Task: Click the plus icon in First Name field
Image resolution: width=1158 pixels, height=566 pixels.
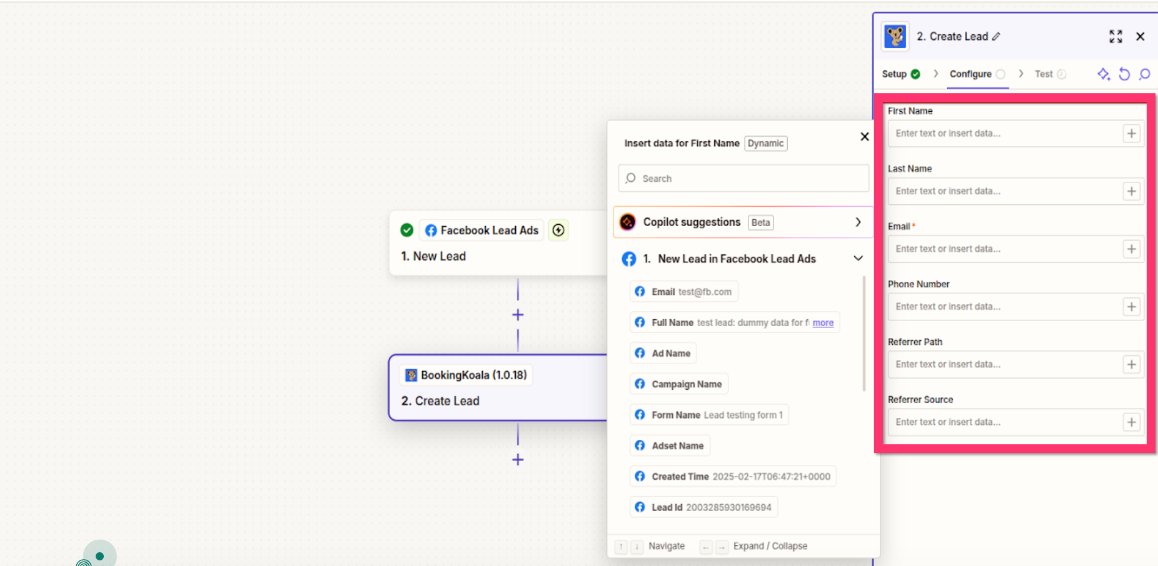Action: click(x=1131, y=134)
